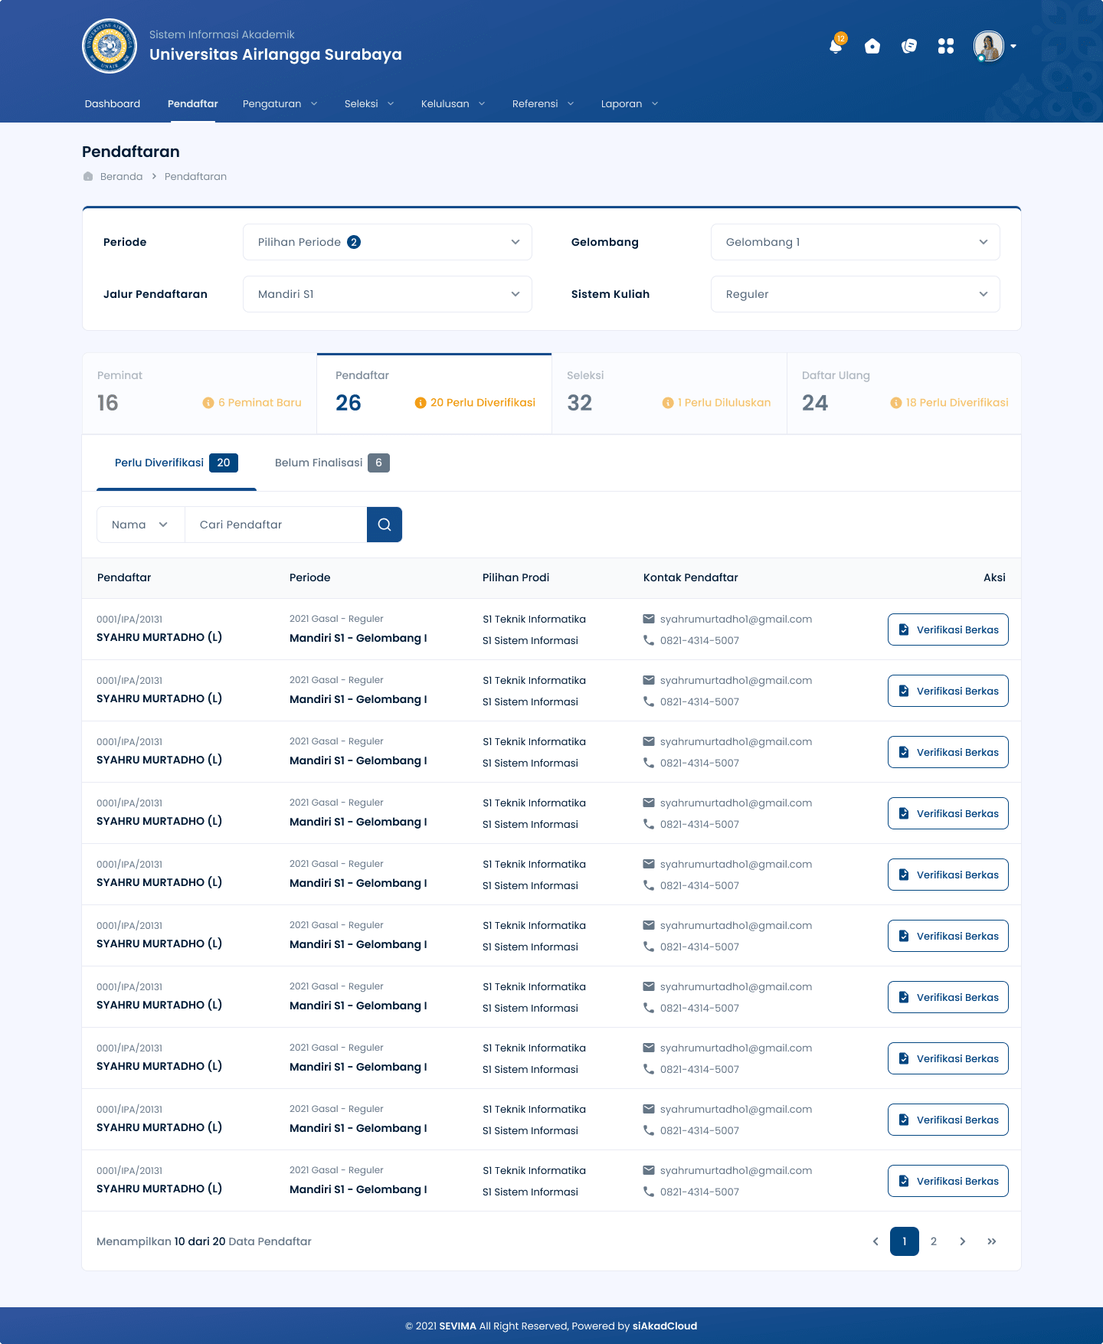Click the breadcrumb home icon
The height and width of the screenshot is (1344, 1103).
[88, 176]
